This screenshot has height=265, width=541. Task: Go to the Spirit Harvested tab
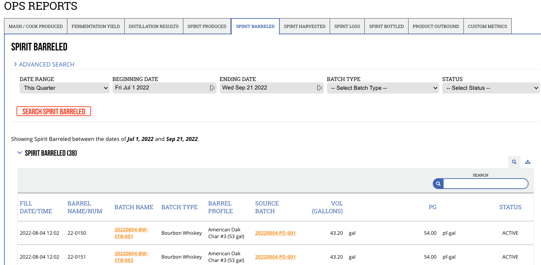(x=305, y=26)
